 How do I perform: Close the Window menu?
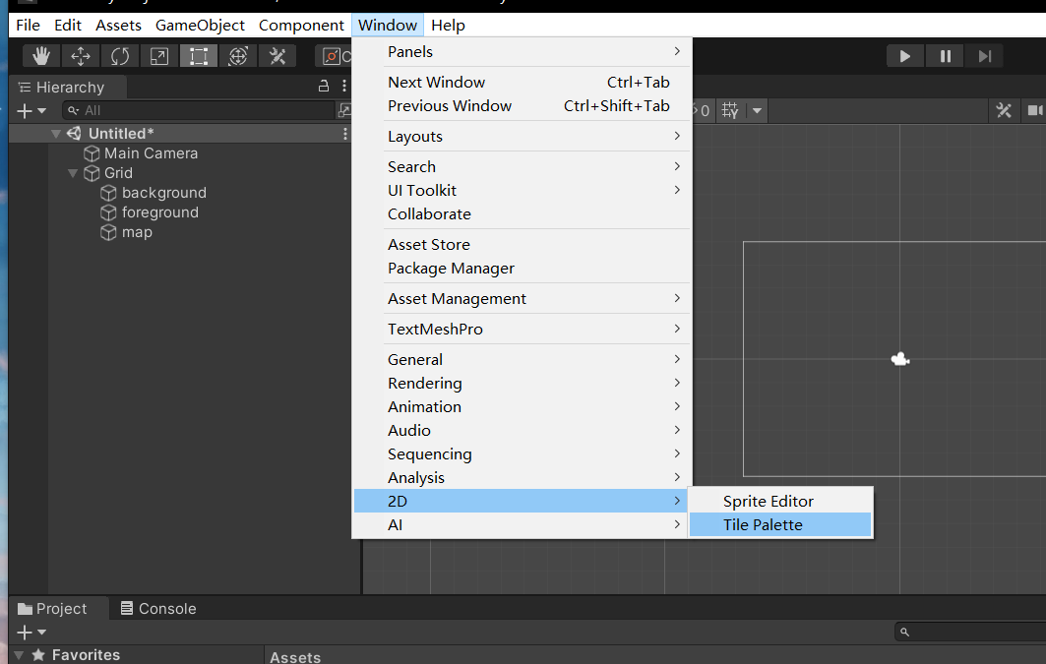tap(388, 26)
